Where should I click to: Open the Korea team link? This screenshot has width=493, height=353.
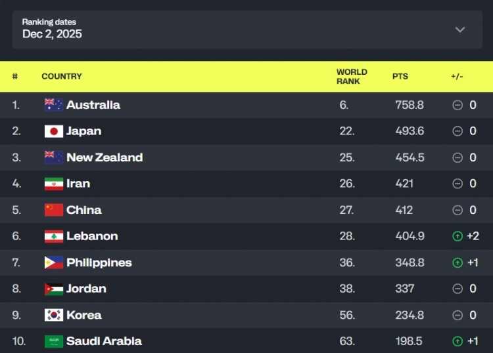(x=84, y=315)
